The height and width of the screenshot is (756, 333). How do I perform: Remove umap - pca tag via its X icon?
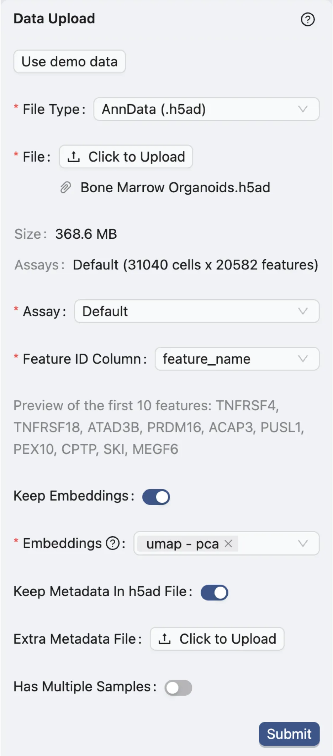(229, 544)
